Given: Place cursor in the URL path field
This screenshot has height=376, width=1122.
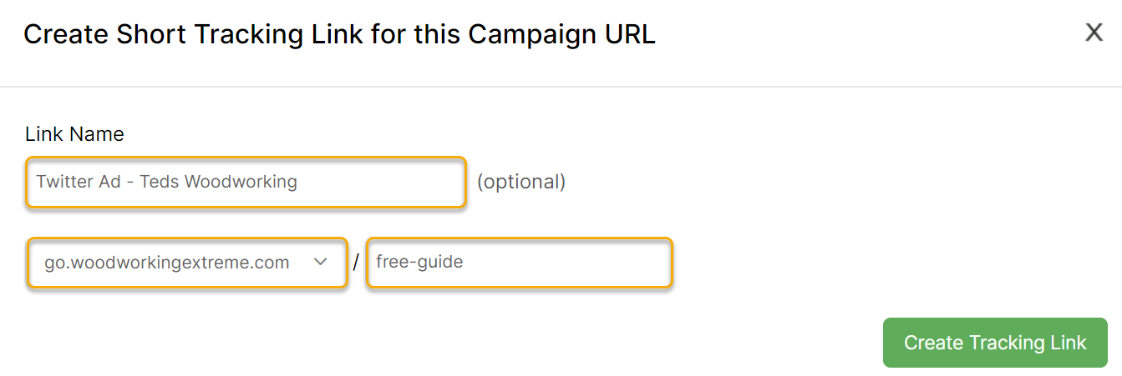Looking at the screenshot, I should pos(518,263).
